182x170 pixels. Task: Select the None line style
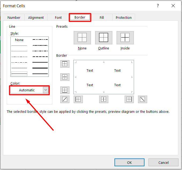click(19, 40)
